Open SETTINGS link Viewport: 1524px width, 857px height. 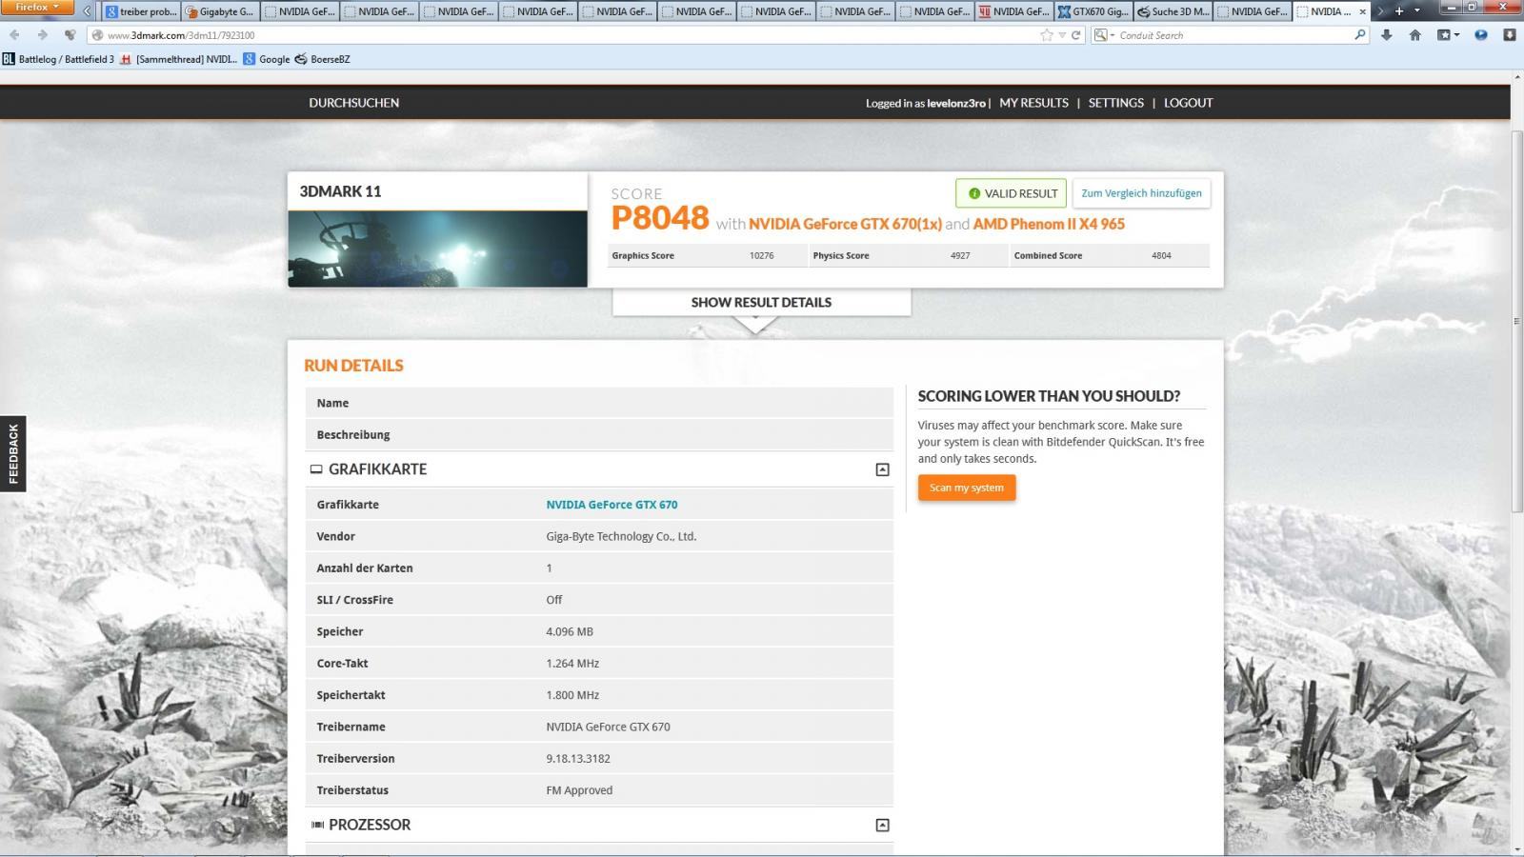[1115, 103]
